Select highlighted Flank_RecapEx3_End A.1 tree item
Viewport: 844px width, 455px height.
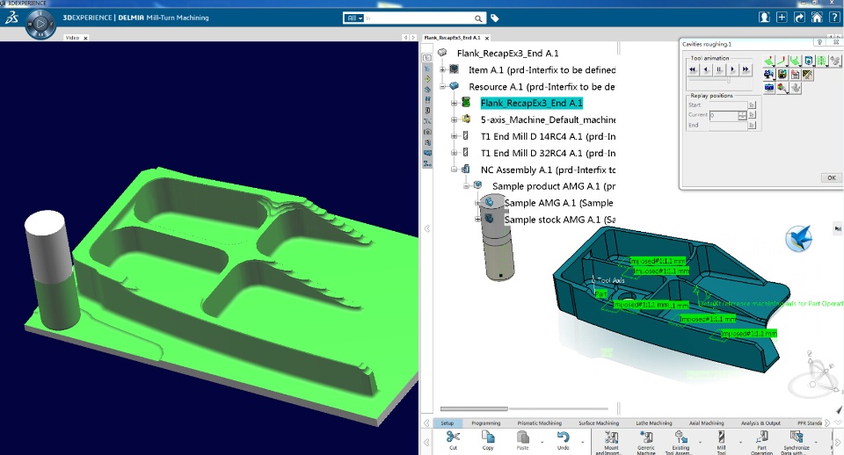(x=532, y=103)
